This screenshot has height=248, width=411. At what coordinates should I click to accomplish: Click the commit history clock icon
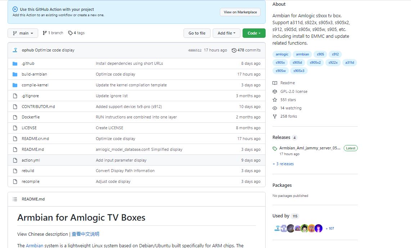[234, 50]
